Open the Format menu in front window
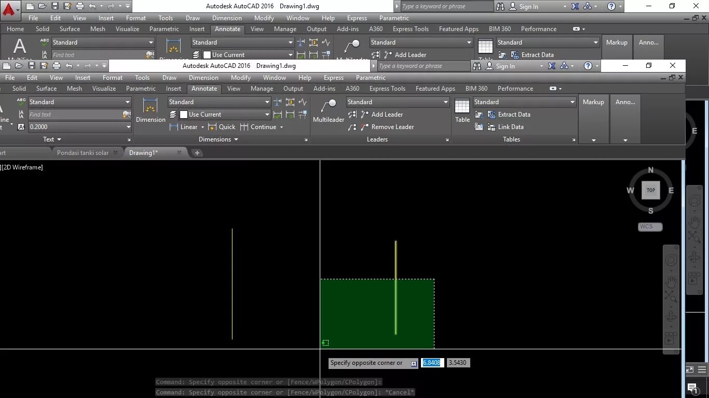Viewport: 709px width, 398px height. click(x=112, y=78)
